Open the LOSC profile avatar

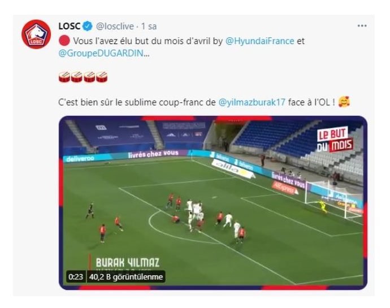tap(36, 34)
